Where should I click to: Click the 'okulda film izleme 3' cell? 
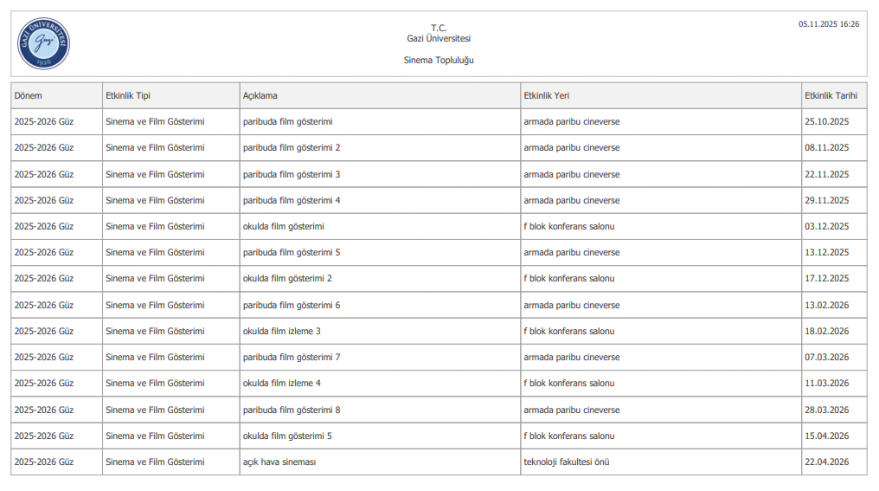coord(282,332)
